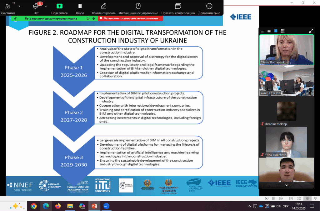Click text 'Implementation of BIM in pilot construction projects'

[142, 93]
